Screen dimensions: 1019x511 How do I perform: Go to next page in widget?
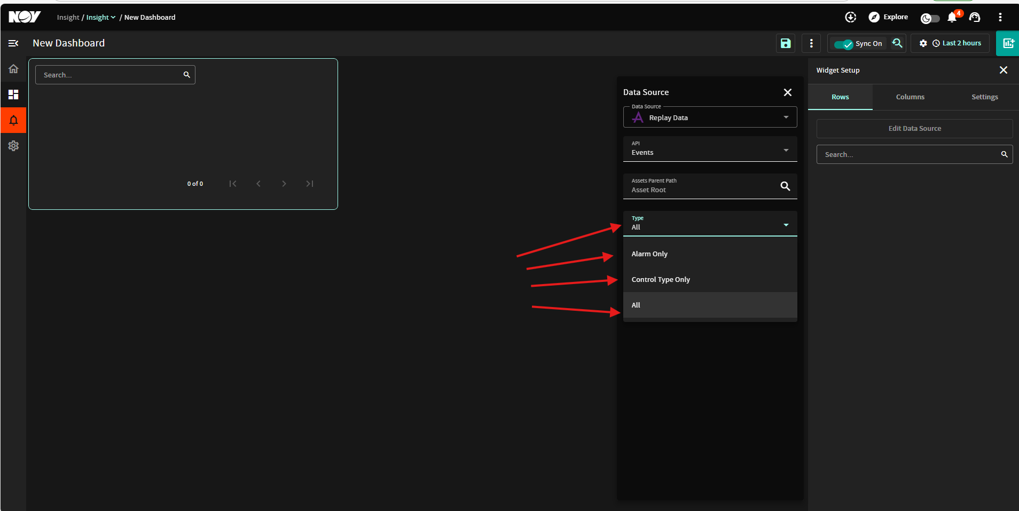284,184
